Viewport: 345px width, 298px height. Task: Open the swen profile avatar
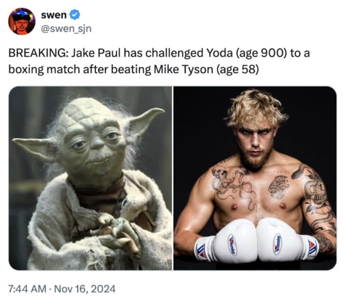(x=22, y=21)
